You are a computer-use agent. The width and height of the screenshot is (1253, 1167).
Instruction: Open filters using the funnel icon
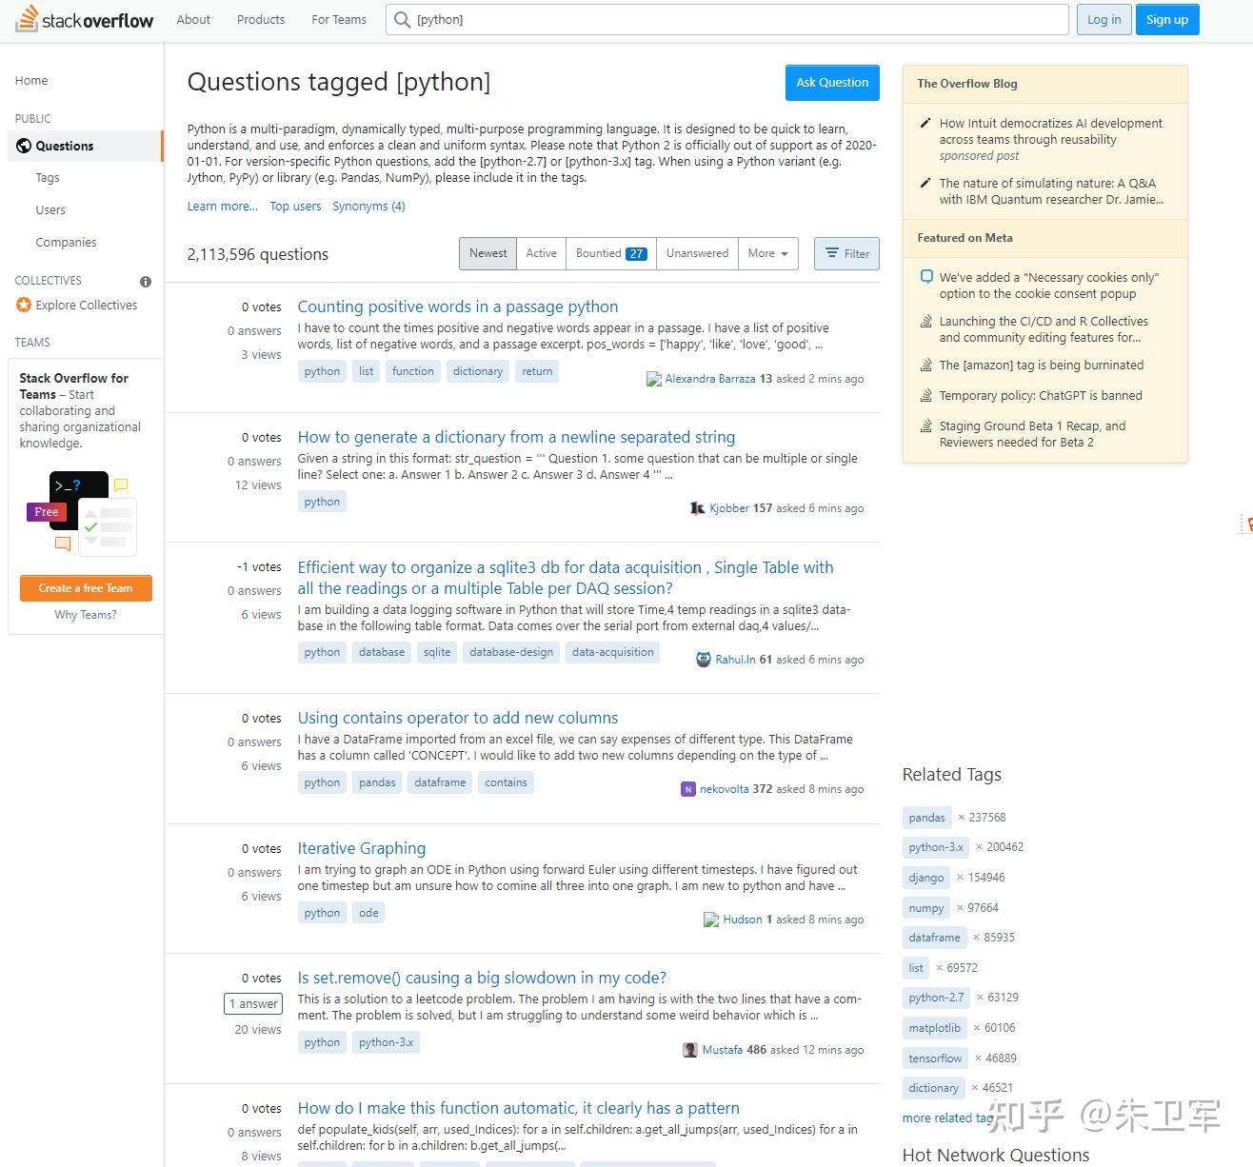tap(831, 253)
